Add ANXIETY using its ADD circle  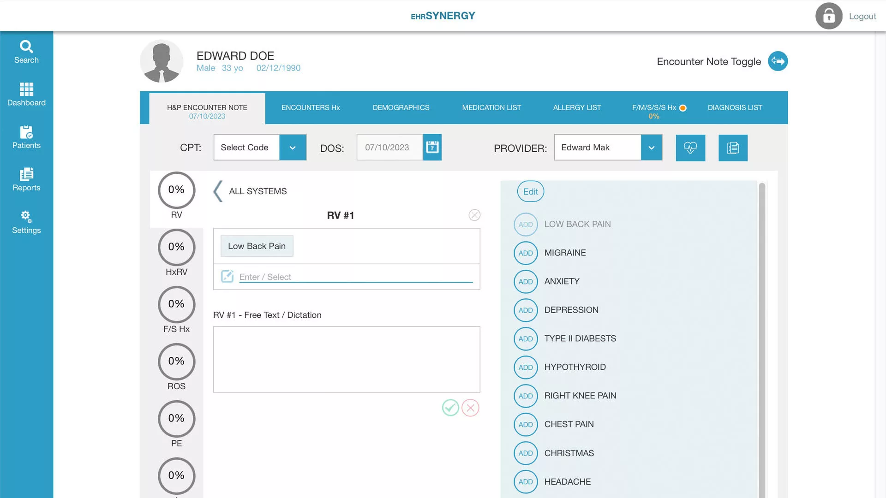point(526,282)
